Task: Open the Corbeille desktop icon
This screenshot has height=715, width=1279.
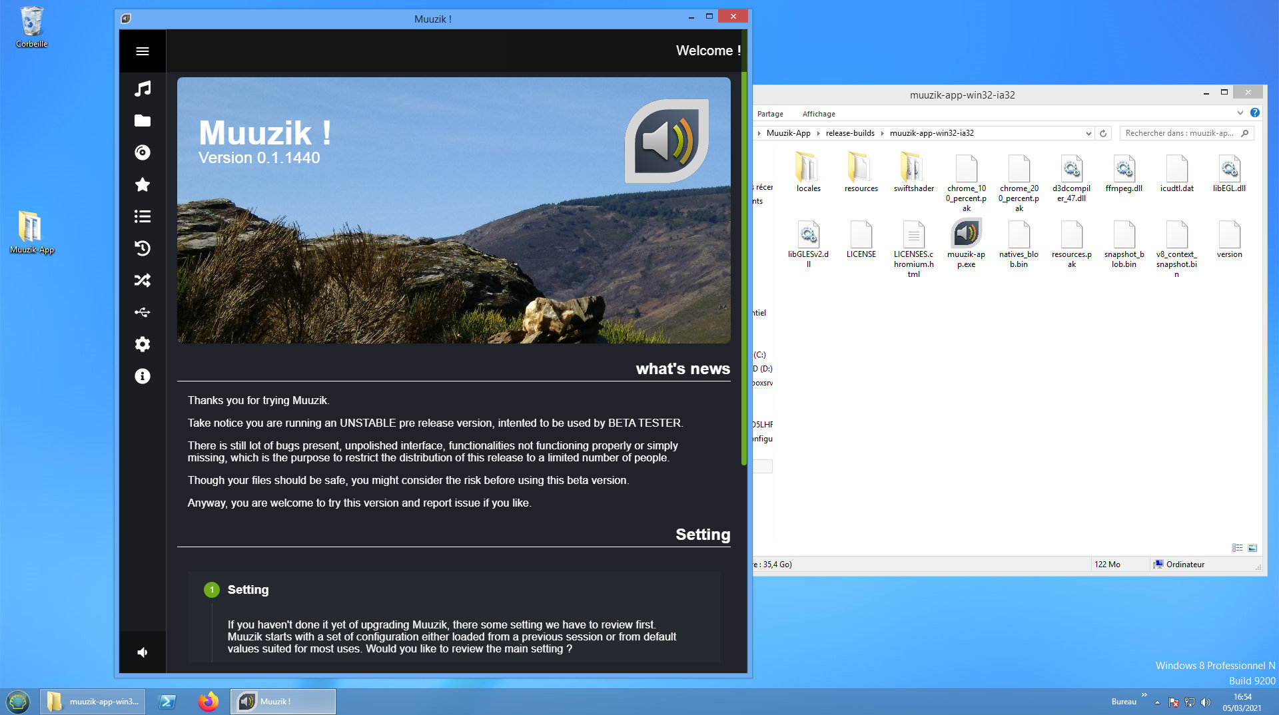Action: pyautogui.click(x=31, y=27)
